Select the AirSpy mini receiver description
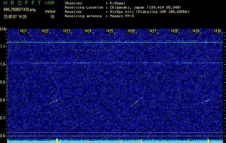This screenshot has height=143, width=226. (149, 12)
